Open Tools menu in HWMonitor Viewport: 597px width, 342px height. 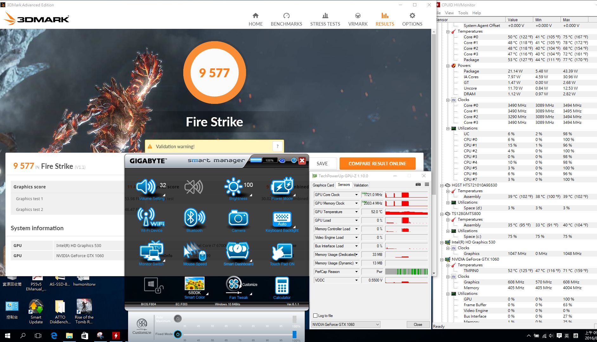click(x=463, y=13)
